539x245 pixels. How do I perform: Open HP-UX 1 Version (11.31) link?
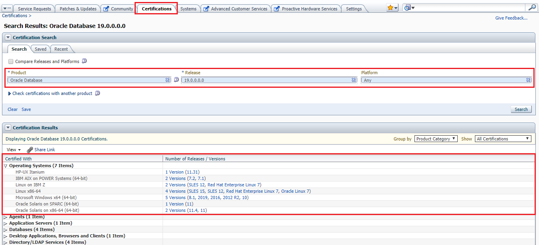[x=182, y=172]
